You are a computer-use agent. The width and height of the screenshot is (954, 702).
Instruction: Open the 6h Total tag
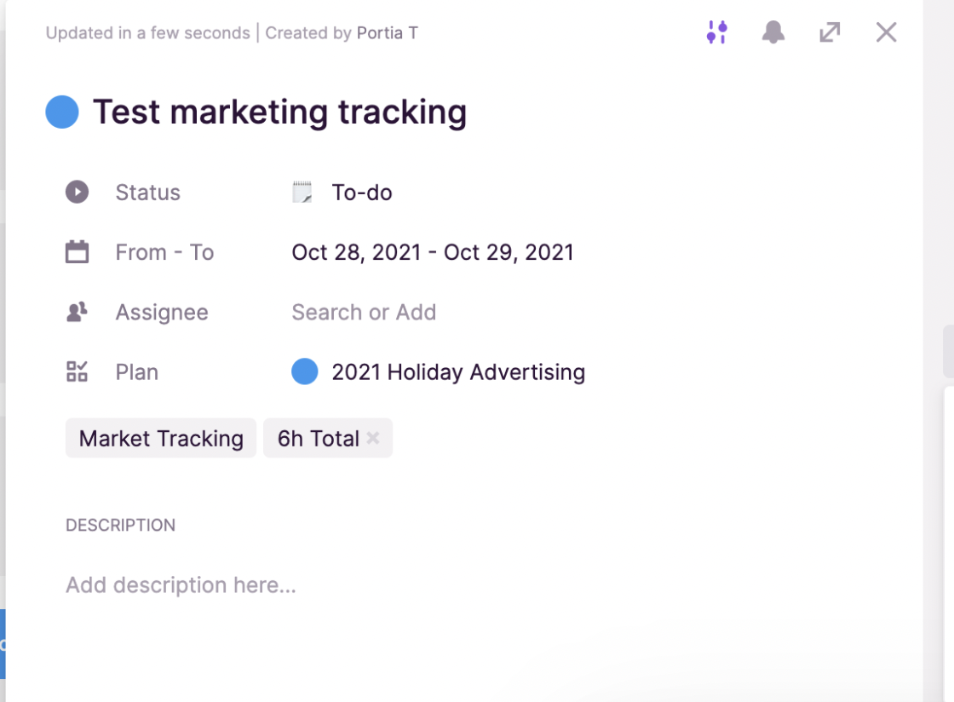tap(319, 438)
